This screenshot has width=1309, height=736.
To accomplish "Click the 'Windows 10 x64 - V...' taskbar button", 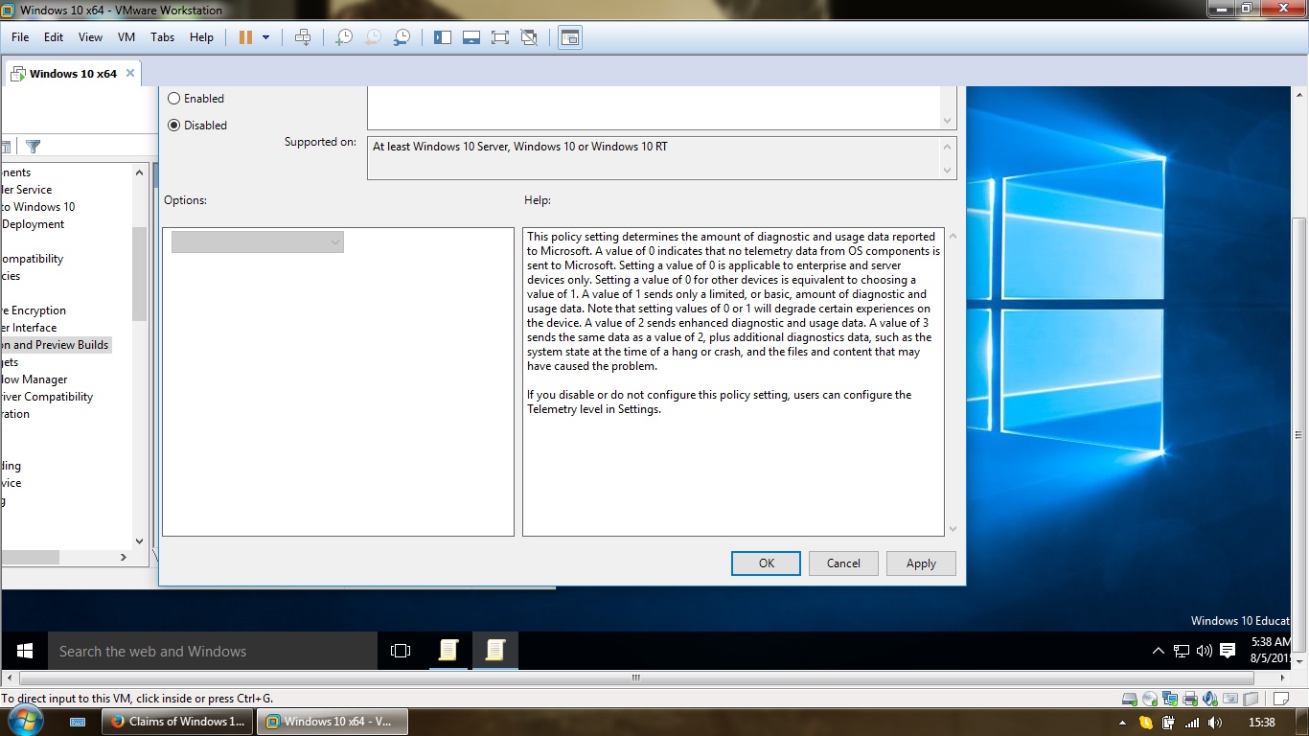I will click(333, 722).
